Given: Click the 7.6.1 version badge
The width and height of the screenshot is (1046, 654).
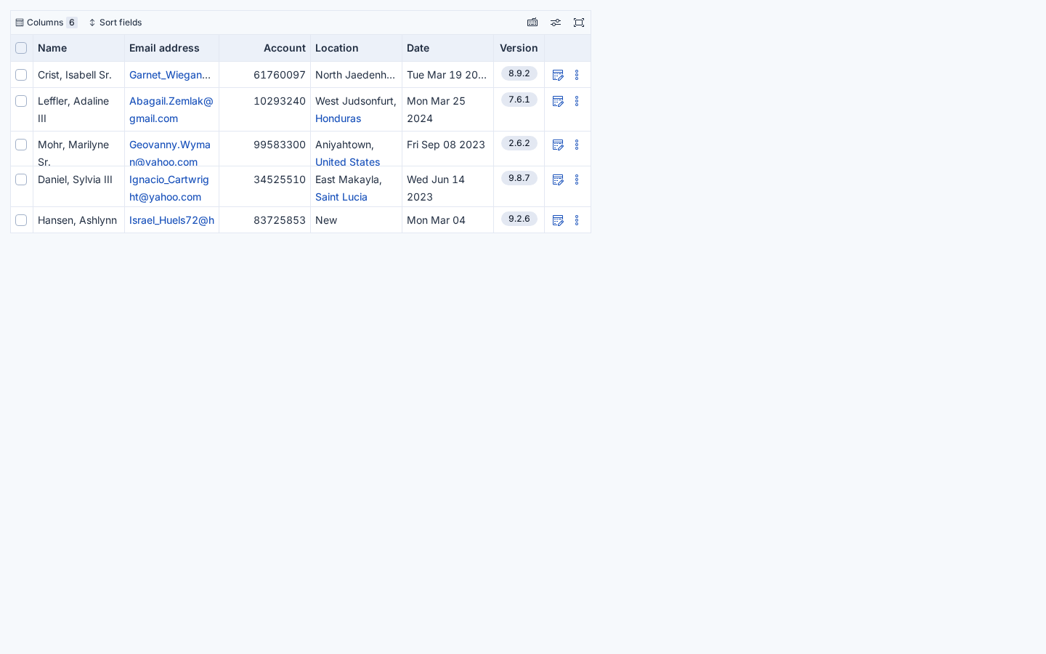Looking at the screenshot, I should 519,100.
